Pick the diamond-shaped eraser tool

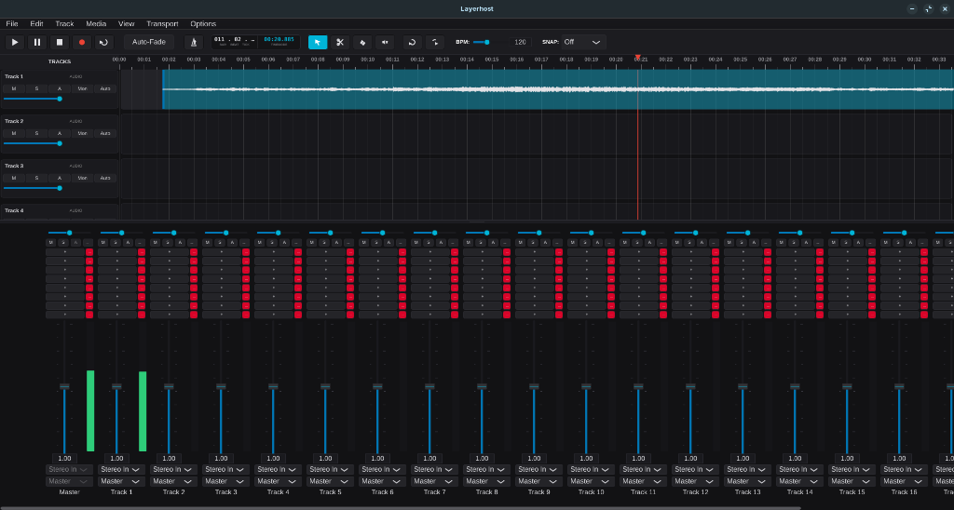click(362, 42)
